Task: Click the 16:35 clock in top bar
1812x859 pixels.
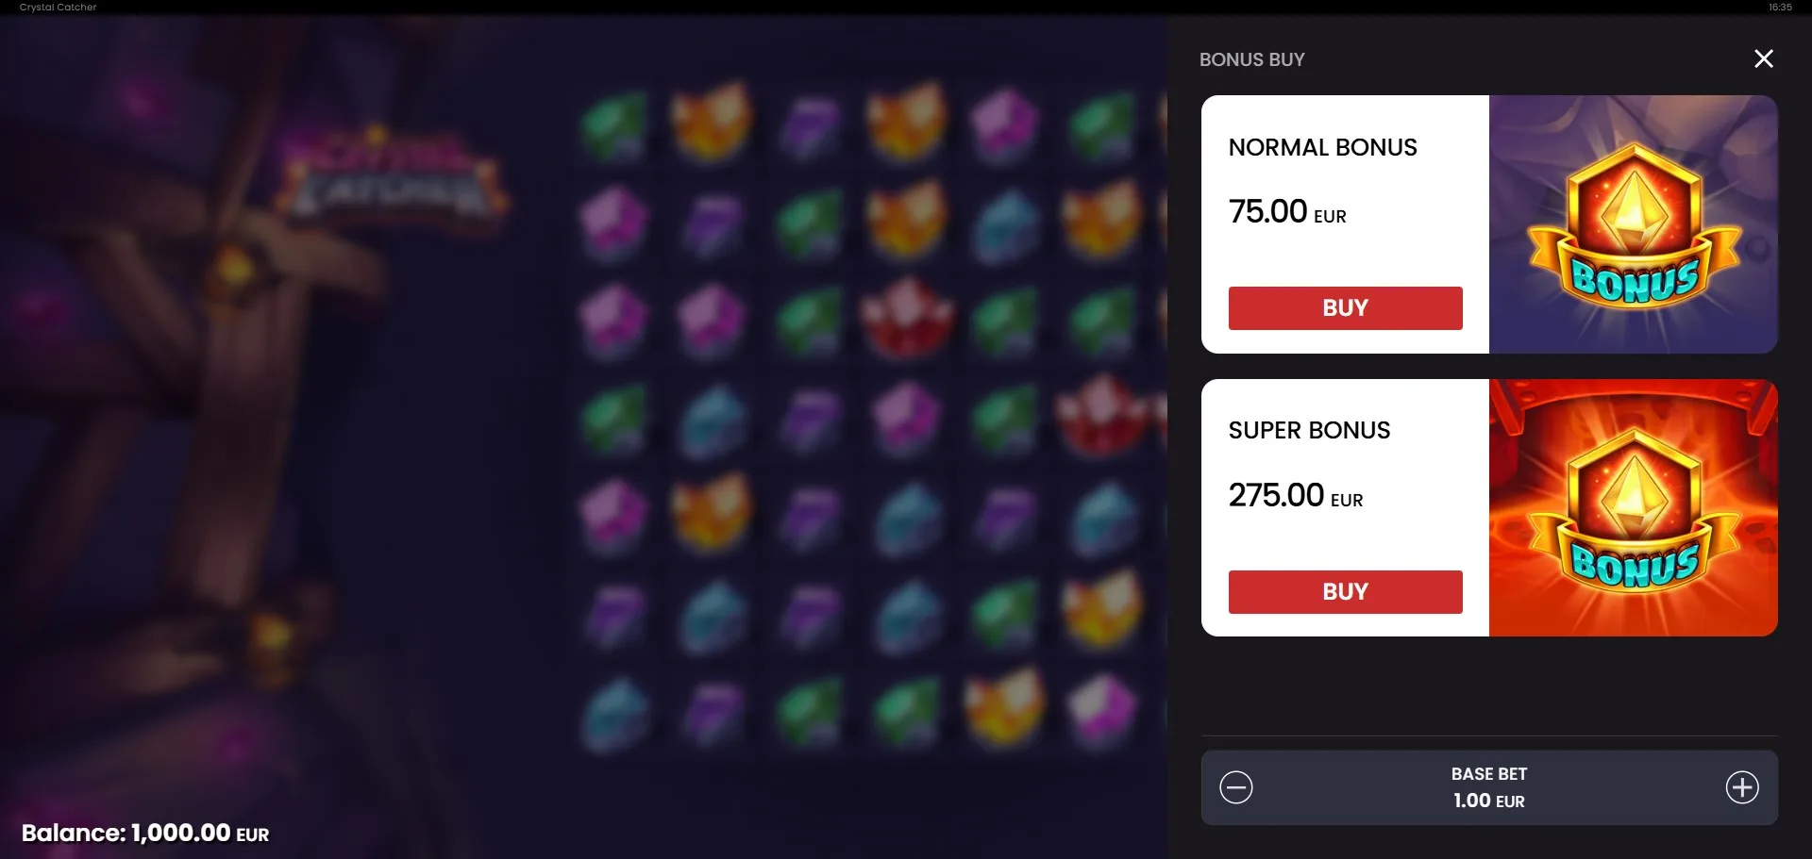Action: (x=1780, y=7)
